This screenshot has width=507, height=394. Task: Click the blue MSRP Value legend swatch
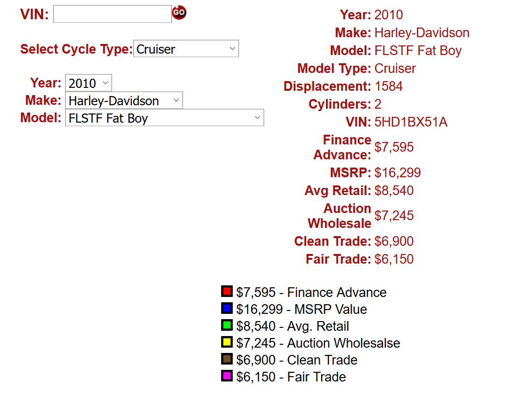tap(227, 309)
